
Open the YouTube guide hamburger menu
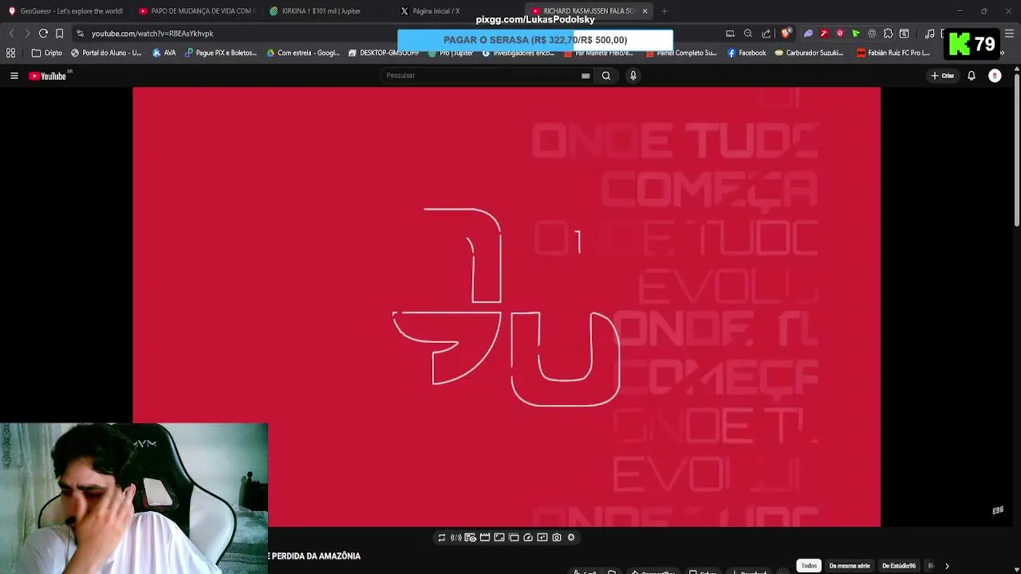(x=14, y=76)
